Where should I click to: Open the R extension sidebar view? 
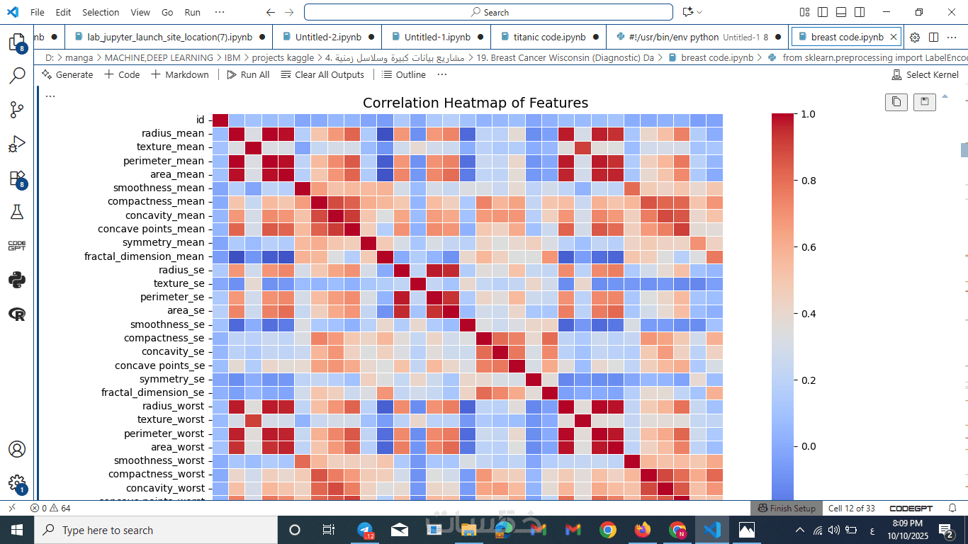17,314
